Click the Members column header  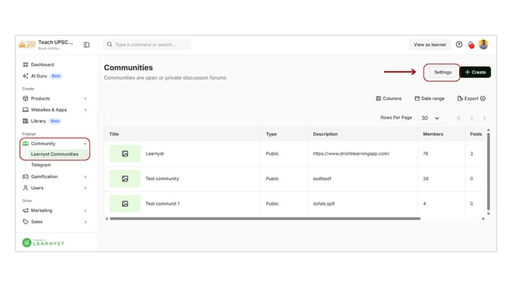point(433,134)
